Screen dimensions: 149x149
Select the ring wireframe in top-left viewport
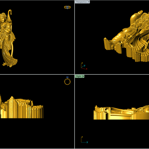[x=67, y=7]
